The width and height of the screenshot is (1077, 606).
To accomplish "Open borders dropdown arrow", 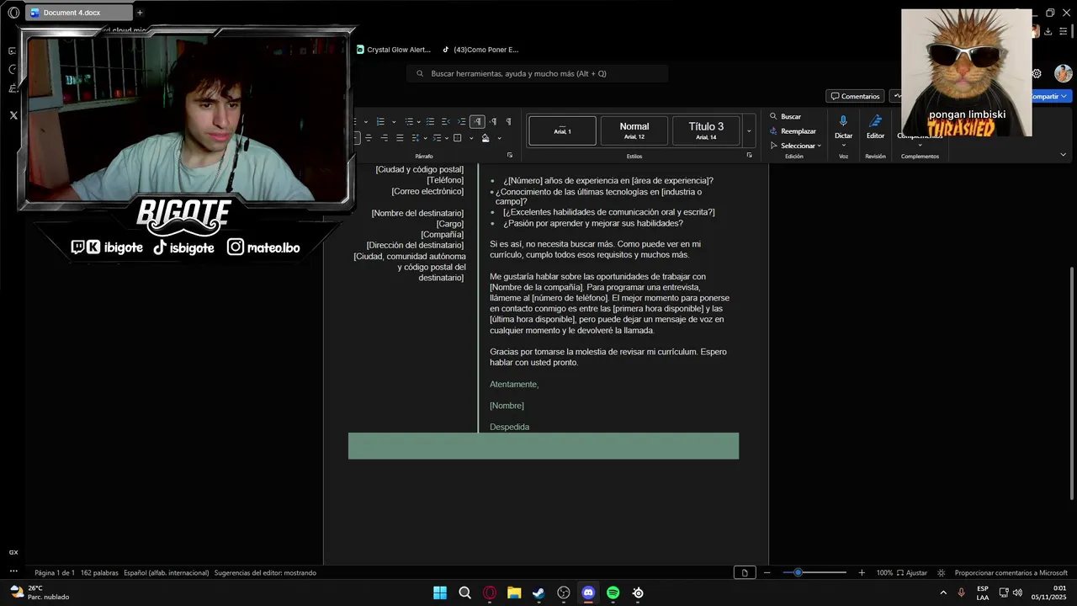I will (471, 138).
